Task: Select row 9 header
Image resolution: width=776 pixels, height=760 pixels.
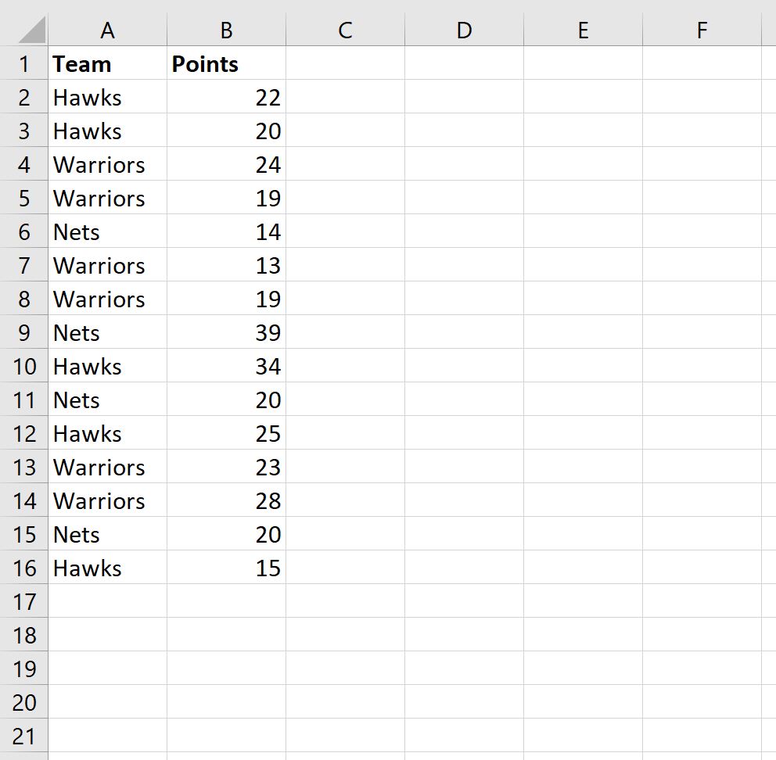Action: (23, 332)
